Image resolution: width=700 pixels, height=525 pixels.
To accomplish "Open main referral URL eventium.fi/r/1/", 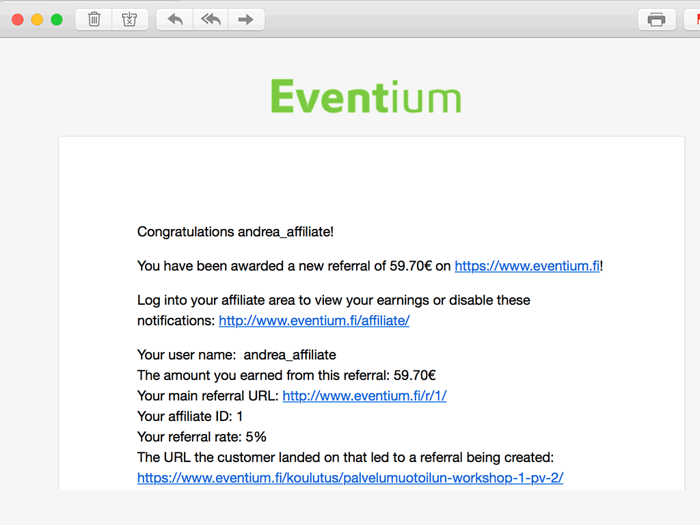I will pos(364,396).
